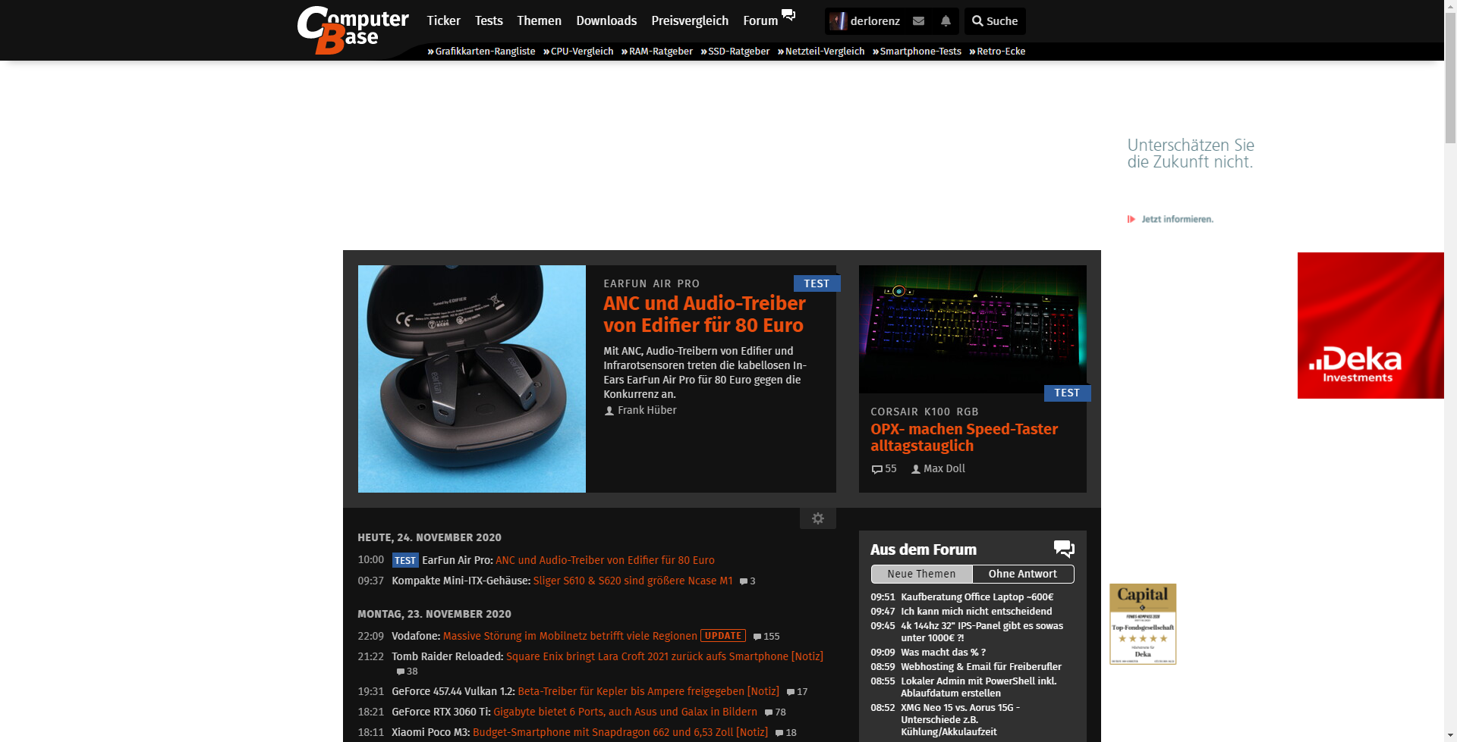Open the forum speech bubbles icon in navbar
The width and height of the screenshot is (1457, 742).
788,15
